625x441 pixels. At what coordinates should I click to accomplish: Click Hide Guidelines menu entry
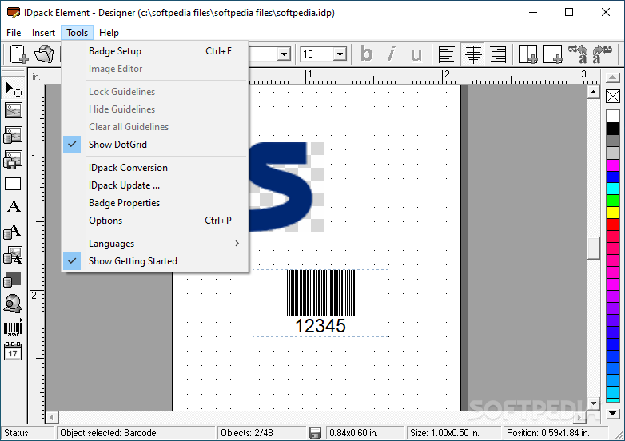(155, 109)
